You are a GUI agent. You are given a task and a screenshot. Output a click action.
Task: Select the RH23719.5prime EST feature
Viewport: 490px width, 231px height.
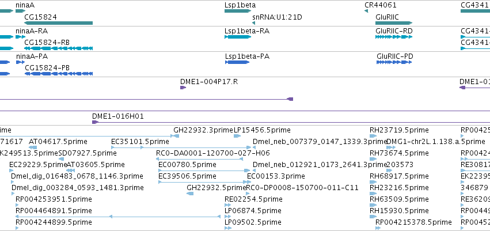(x=373, y=136)
